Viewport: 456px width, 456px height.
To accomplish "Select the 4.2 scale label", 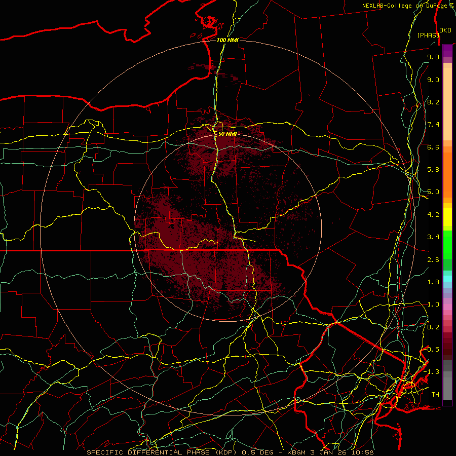I will (x=433, y=215).
